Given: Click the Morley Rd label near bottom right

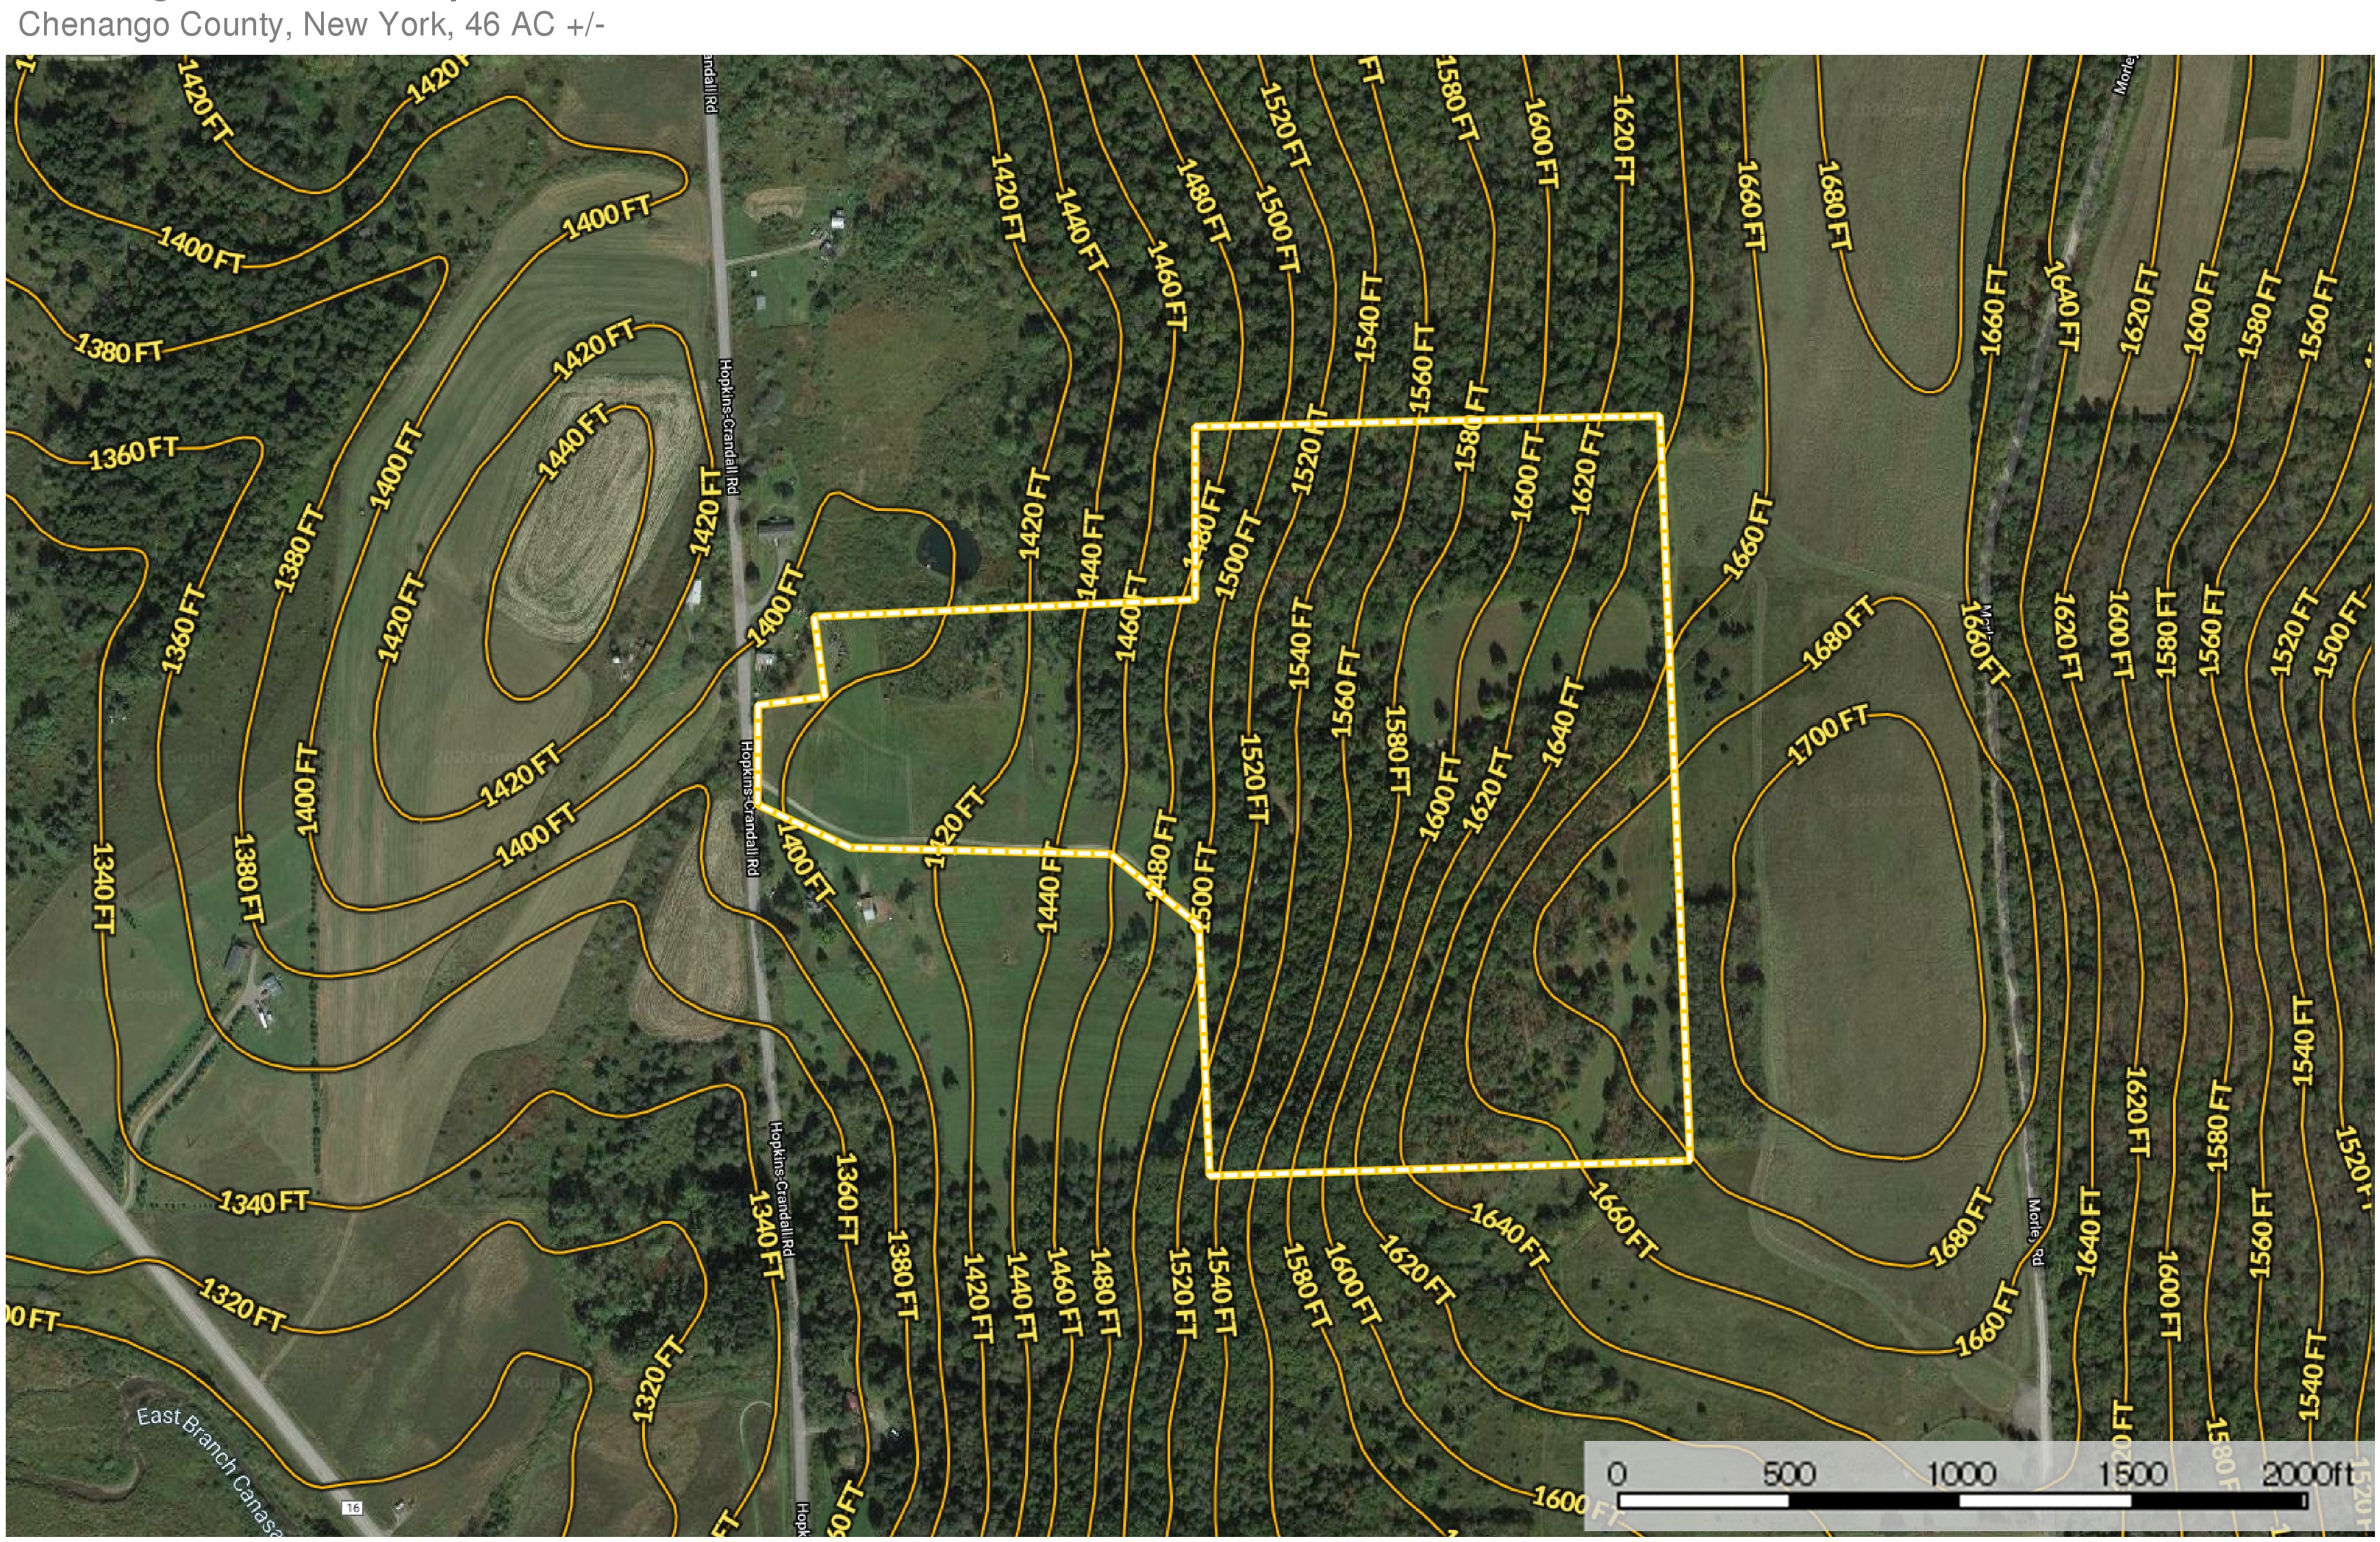Looking at the screenshot, I should (x=2035, y=1232).
